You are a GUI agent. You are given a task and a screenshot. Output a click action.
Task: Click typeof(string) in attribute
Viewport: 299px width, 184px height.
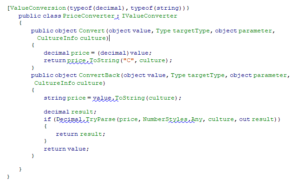(x=156, y=8)
